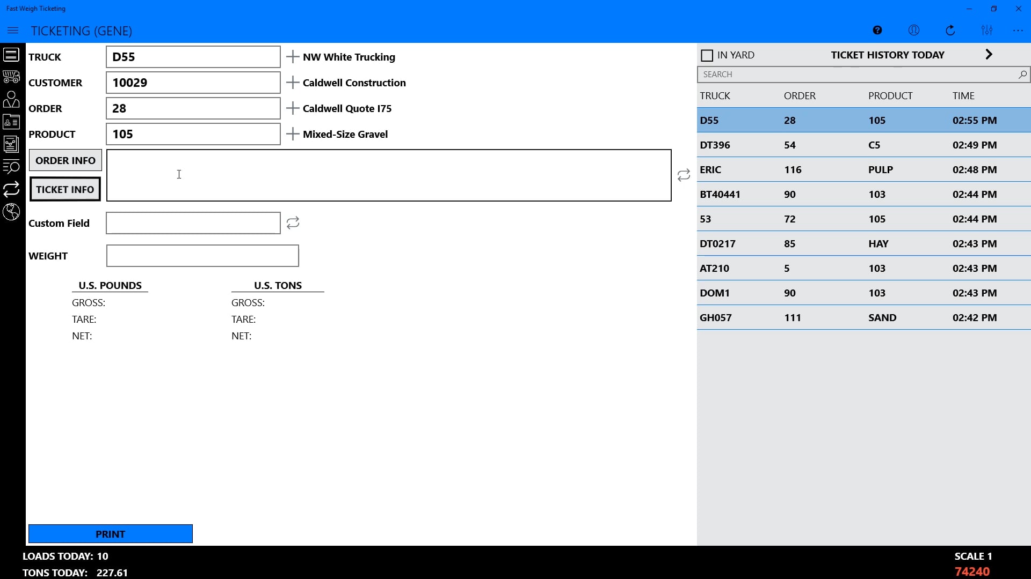Click plus icon next to Mixed-Size Gravel
This screenshot has height=579, width=1031.
293,134
